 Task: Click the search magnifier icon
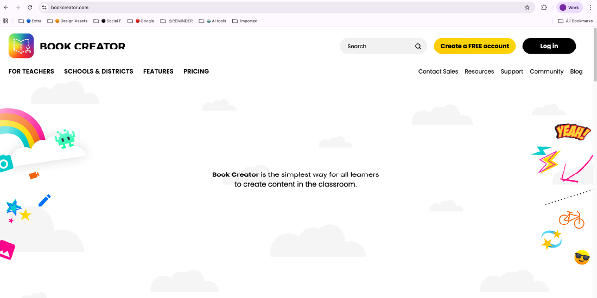(418, 47)
